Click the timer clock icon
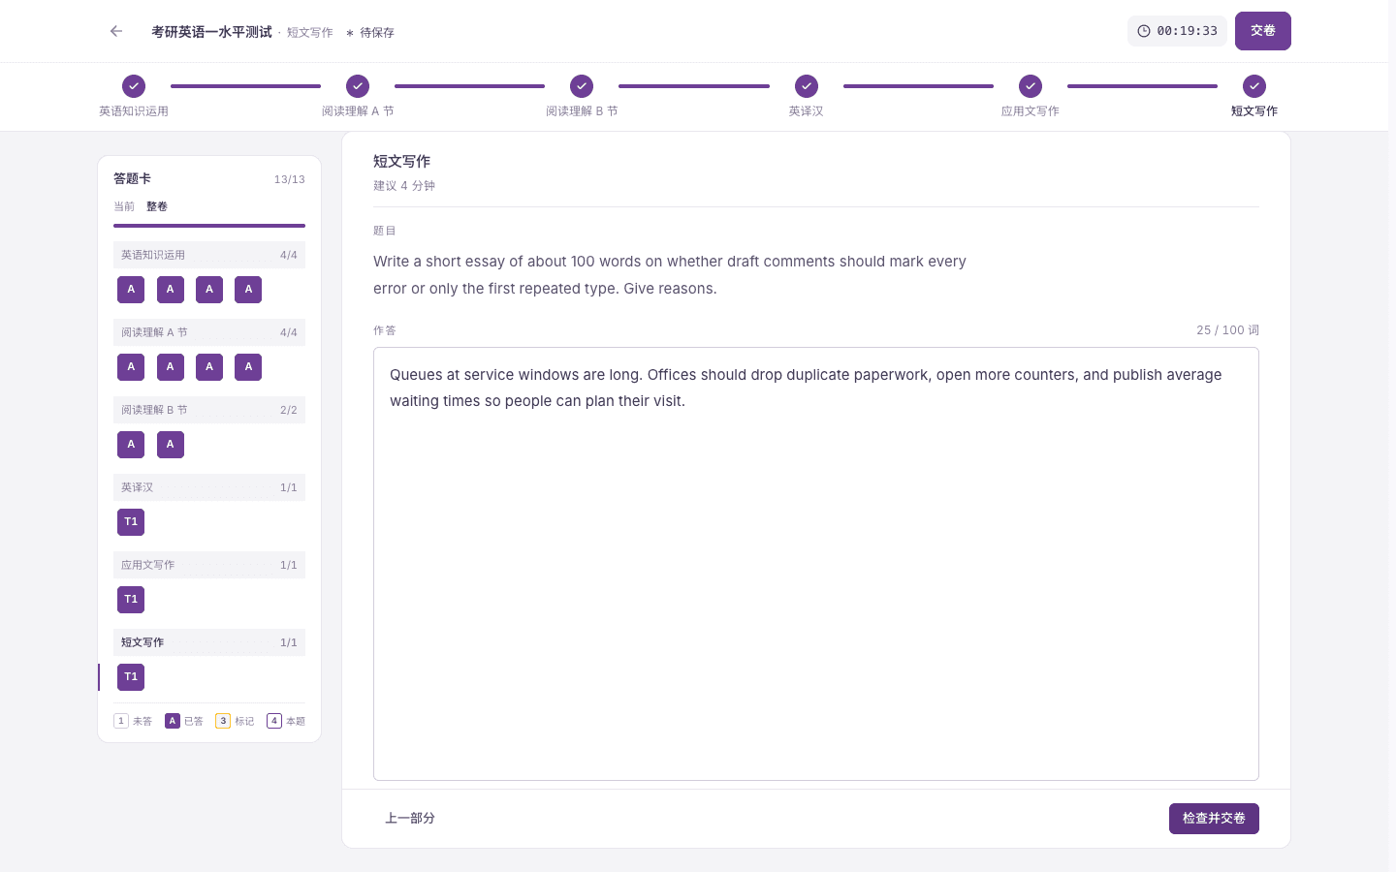This screenshot has width=1396, height=872. coord(1144,31)
